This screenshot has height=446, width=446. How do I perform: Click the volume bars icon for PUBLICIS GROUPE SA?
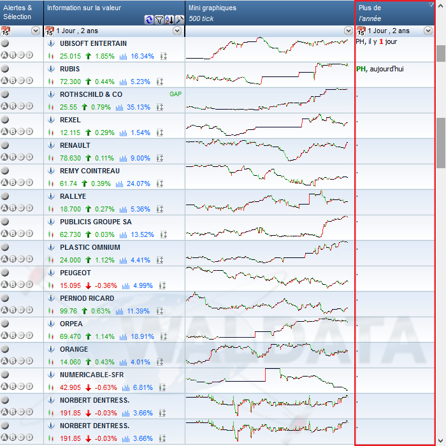point(123,235)
